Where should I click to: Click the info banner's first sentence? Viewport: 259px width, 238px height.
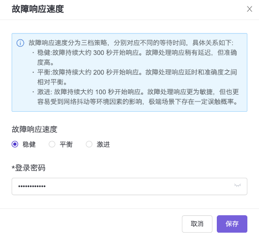(131, 43)
